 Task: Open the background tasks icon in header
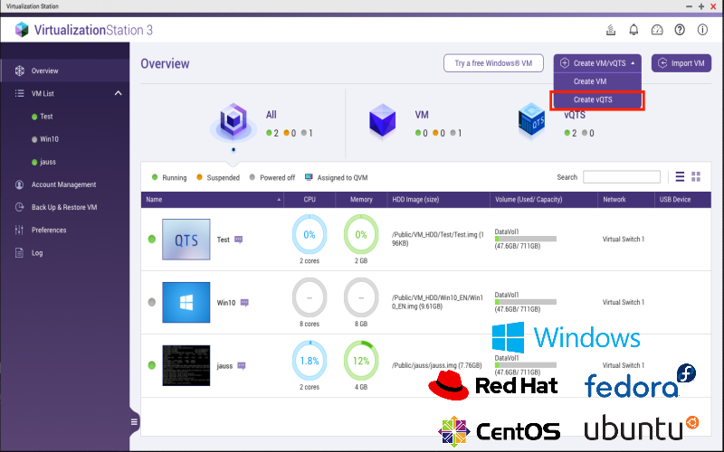[x=611, y=30]
